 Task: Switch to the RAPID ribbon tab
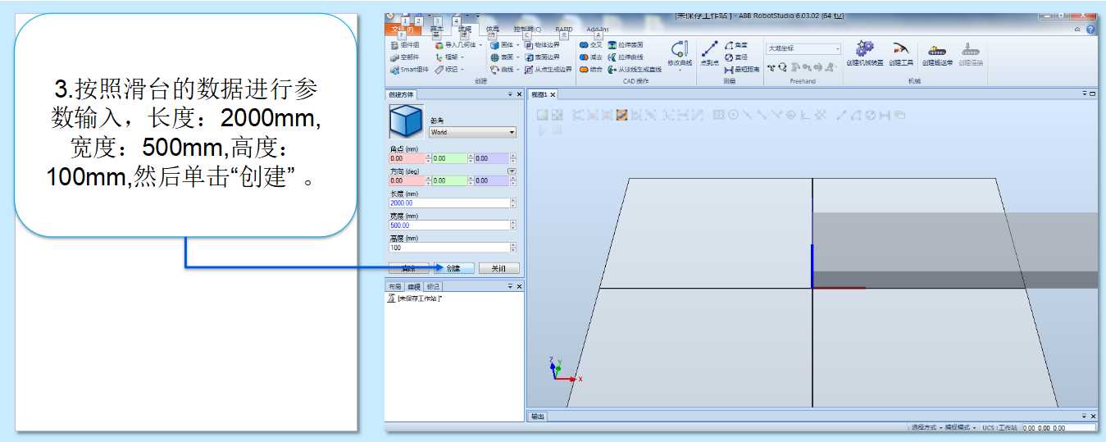point(564,30)
